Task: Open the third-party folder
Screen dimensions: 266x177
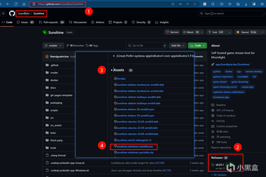Action: 57,140
